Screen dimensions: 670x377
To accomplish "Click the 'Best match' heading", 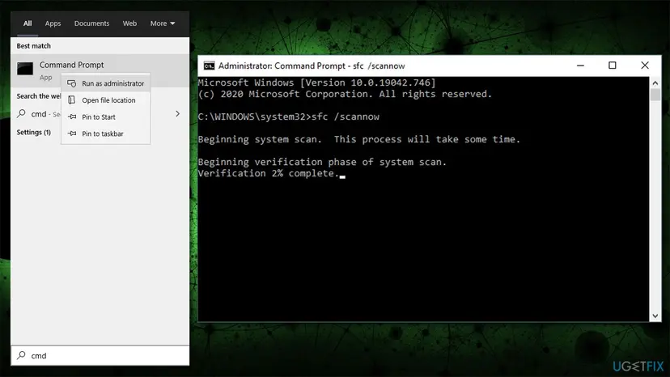I will point(34,46).
